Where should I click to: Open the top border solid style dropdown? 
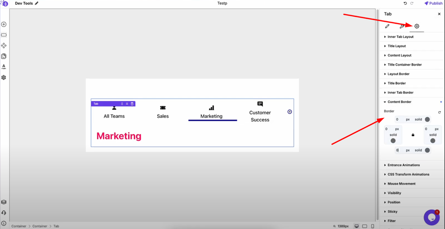[418, 119]
